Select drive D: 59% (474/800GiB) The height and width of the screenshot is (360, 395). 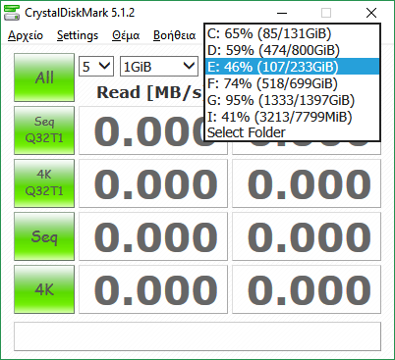click(x=292, y=50)
